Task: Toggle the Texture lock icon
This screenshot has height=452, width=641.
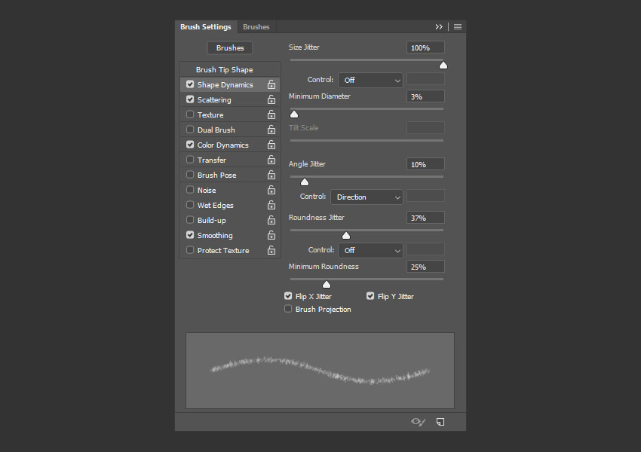Action: pyautogui.click(x=271, y=115)
